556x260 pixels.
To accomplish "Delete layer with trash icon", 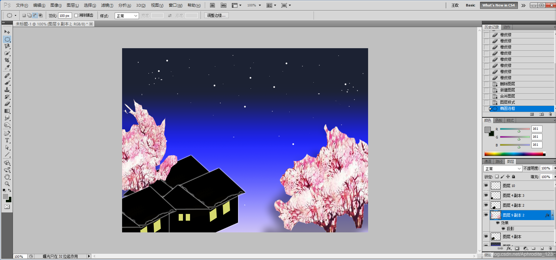I will (x=550, y=248).
